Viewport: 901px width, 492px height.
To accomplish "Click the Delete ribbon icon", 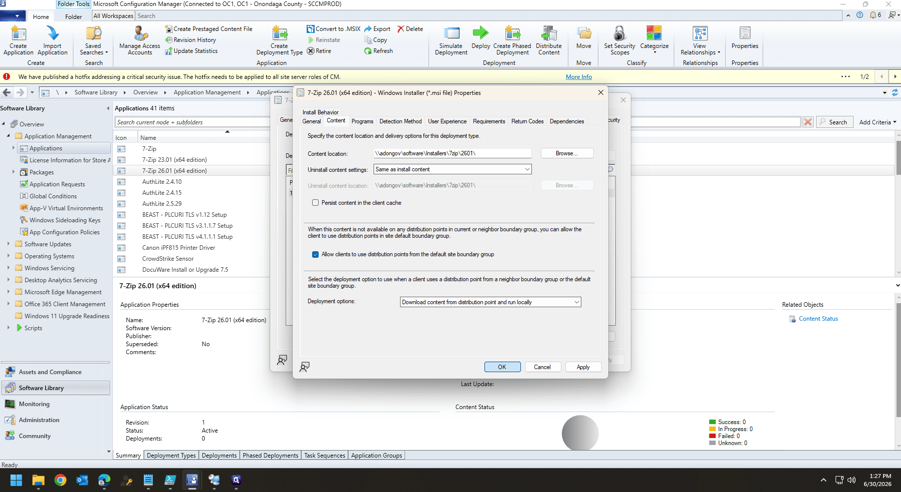I will tap(410, 29).
